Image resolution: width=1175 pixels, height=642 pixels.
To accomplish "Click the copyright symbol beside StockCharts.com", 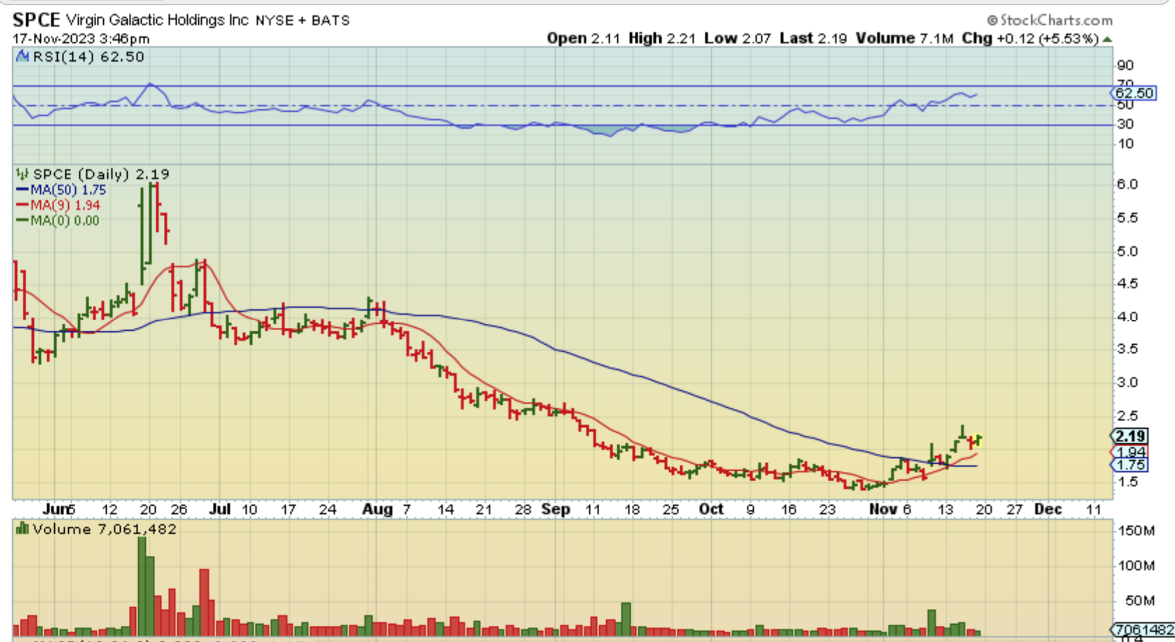I will (992, 20).
